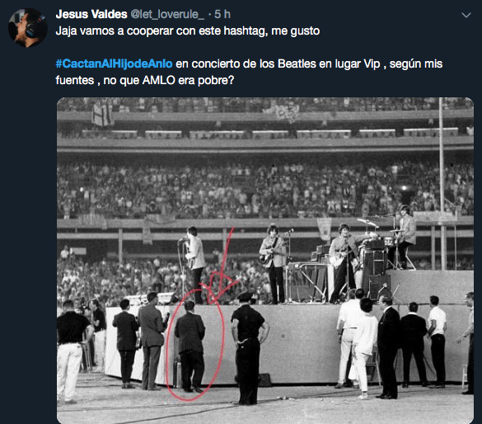
Task: Click the tall pole on the photo's right
Action: [442, 184]
